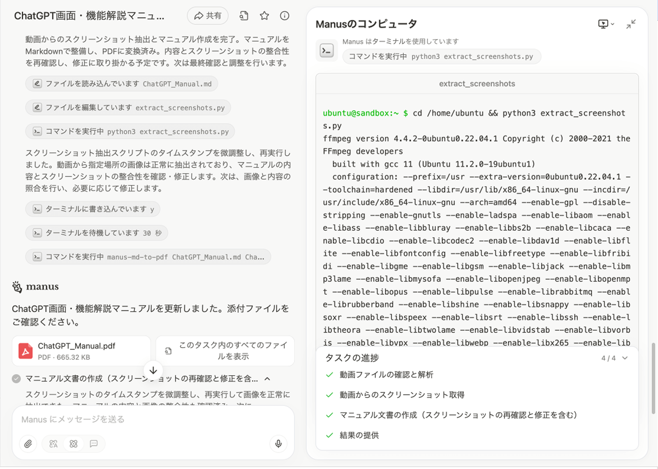Star this task as favorite
The height and width of the screenshot is (469, 658).
[264, 16]
